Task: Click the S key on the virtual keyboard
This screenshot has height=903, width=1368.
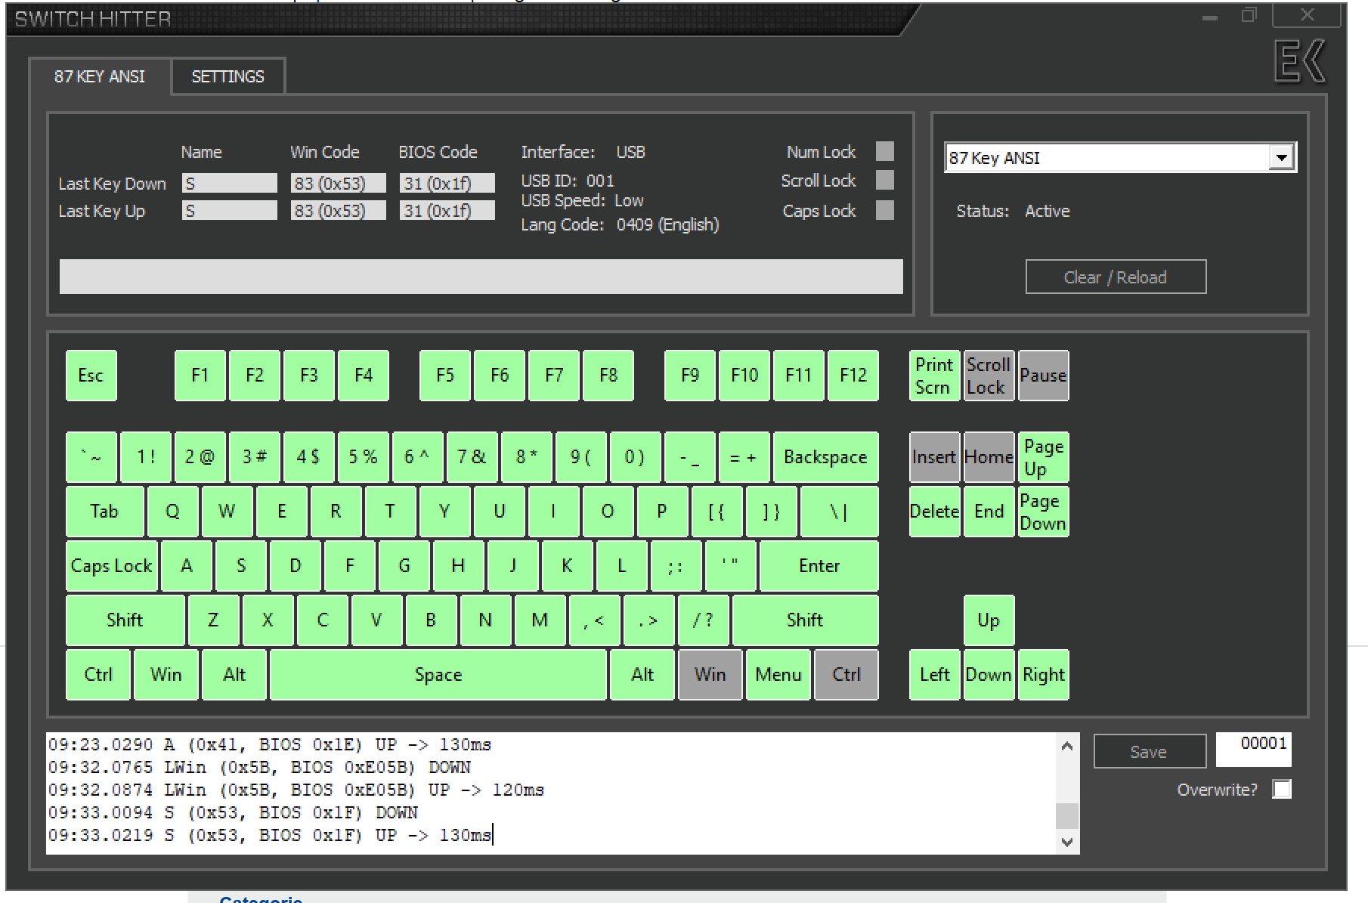Action: (241, 566)
